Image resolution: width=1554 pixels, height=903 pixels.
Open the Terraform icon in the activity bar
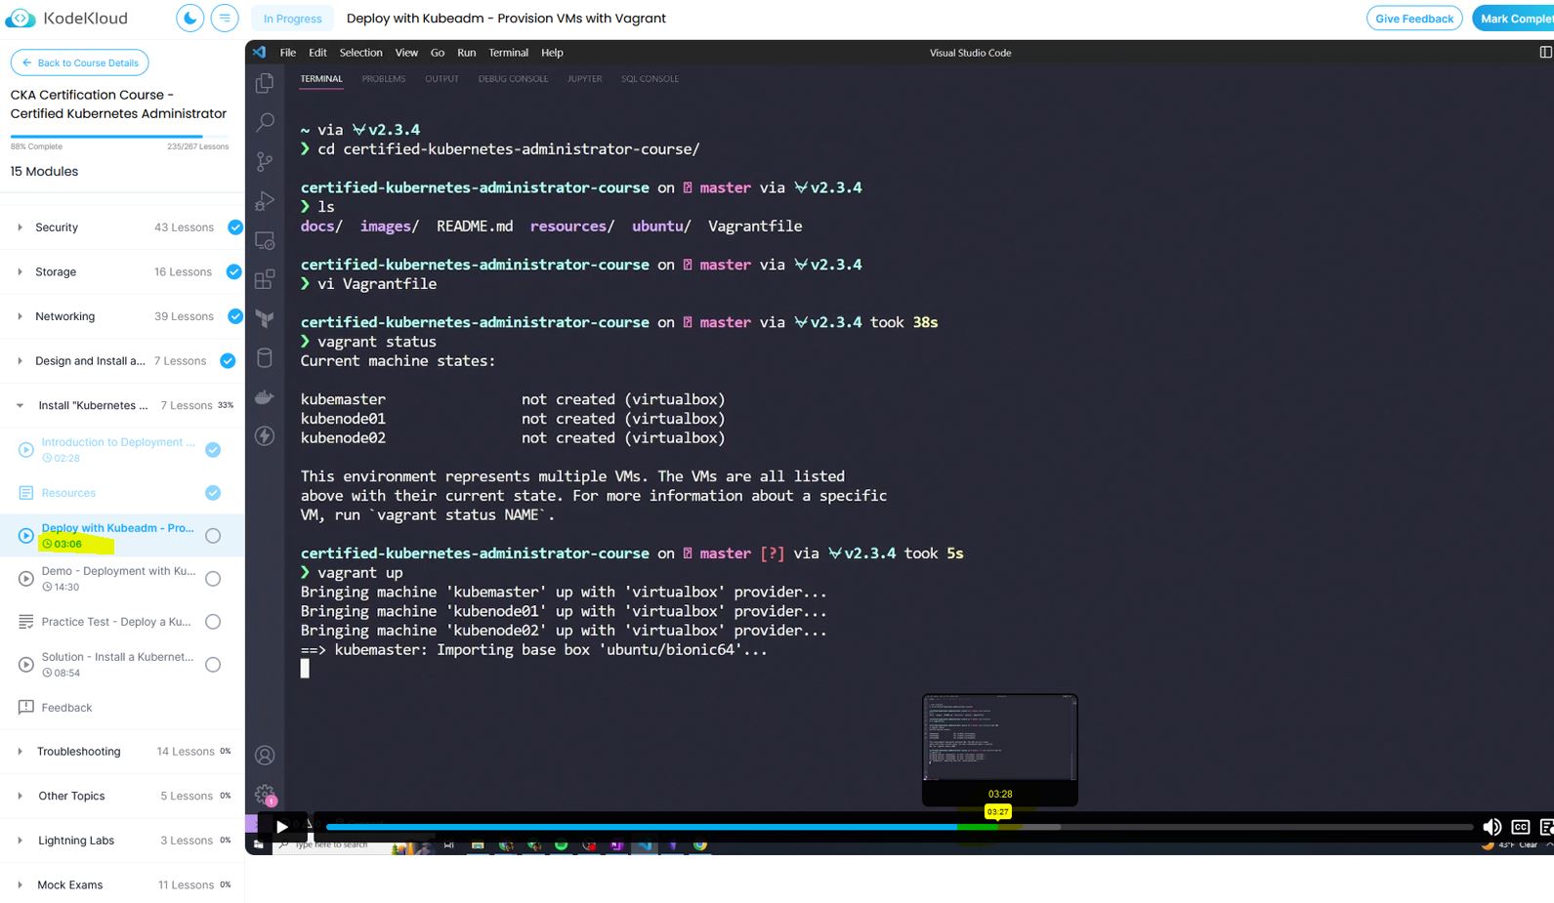(x=265, y=318)
